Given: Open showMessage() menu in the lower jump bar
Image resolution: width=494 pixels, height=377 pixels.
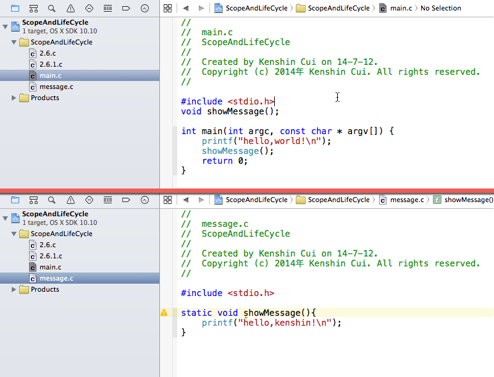Looking at the screenshot, I should click(463, 200).
